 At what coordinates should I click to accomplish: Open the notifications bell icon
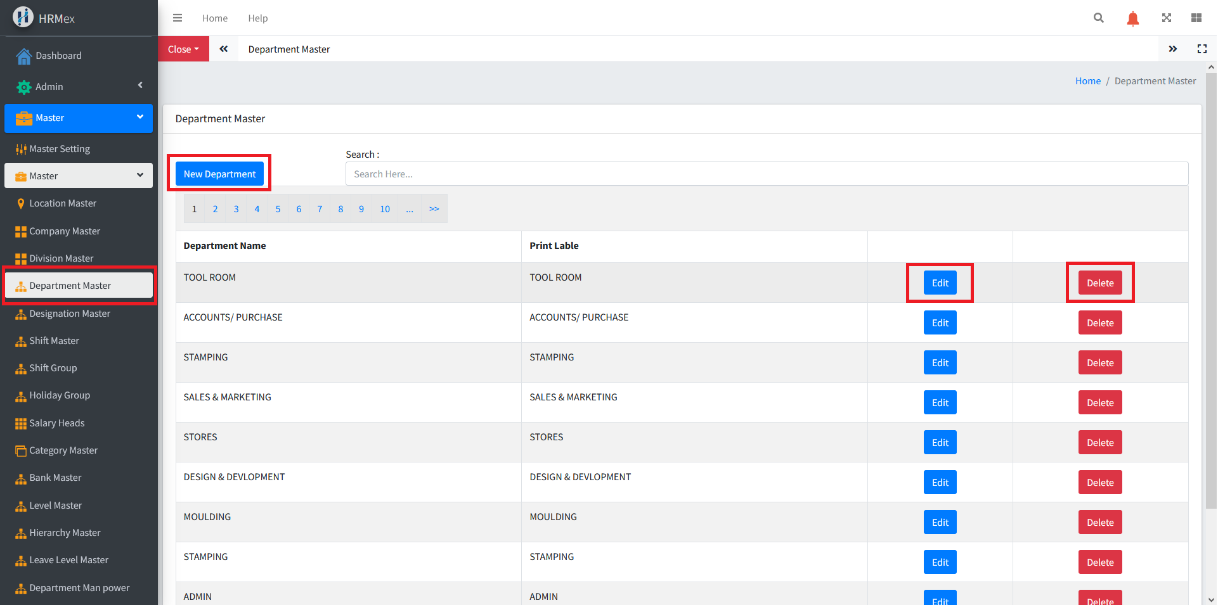pos(1132,18)
